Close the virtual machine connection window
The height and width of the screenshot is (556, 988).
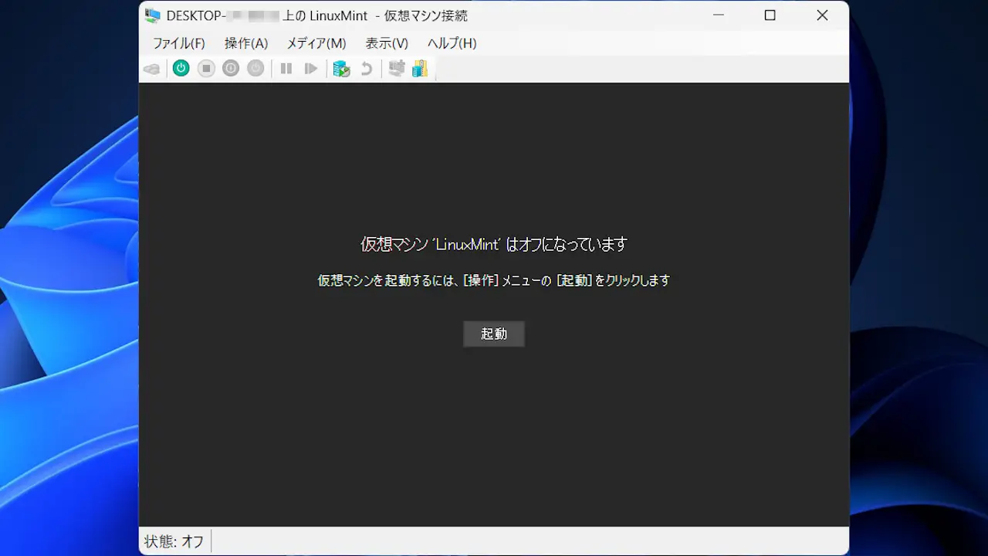coord(822,15)
